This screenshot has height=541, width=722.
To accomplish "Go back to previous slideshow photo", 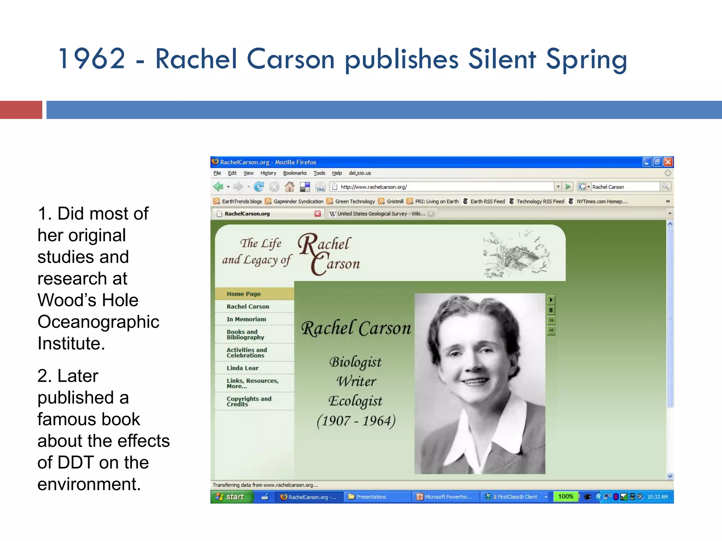I will [x=551, y=331].
